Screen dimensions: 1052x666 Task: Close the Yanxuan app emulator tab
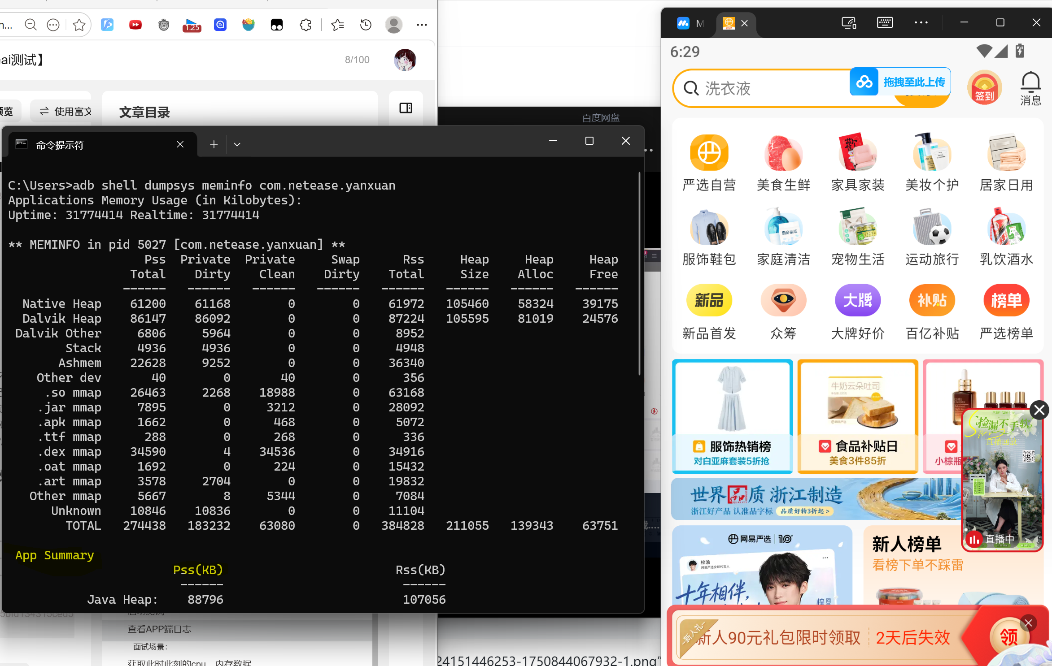[744, 23]
